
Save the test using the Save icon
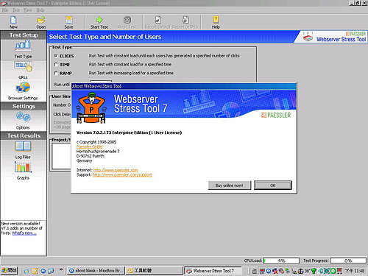pyautogui.click(x=68, y=22)
